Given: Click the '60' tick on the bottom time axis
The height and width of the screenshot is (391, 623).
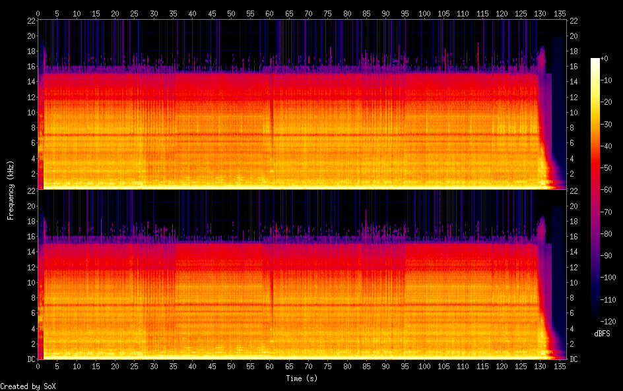Looking at the screenshot, I should point(270,366).
